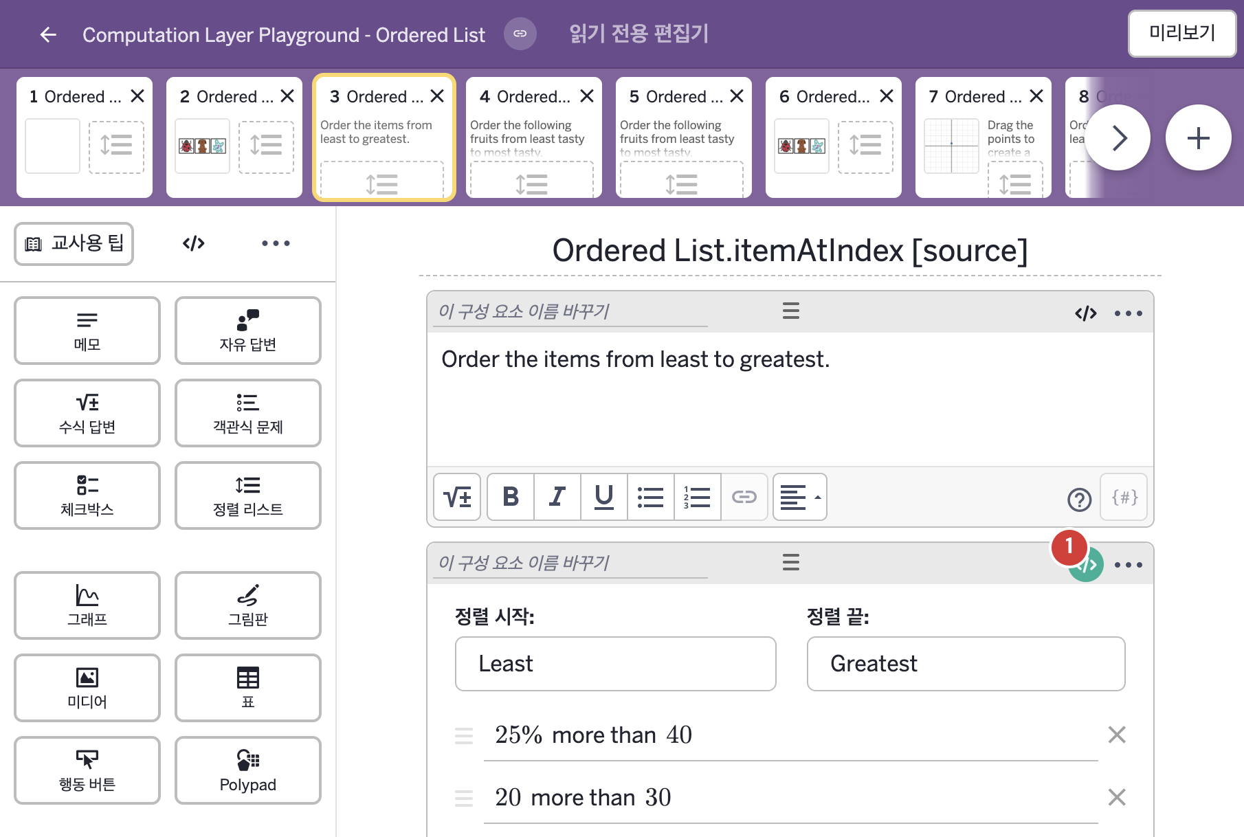Add a 행동 버튼 action button
This screenshot has height=837, width=1244.
[x=87, y=770]
